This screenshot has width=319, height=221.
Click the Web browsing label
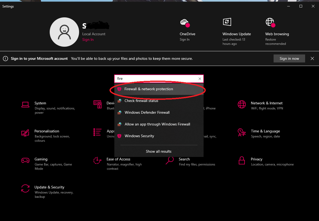pos(277,34)
